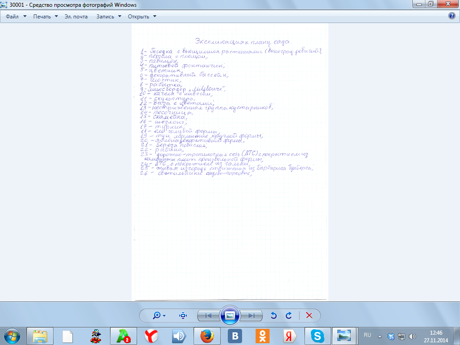
Task: Go to the next photo
Action: (x=252, y=315)
